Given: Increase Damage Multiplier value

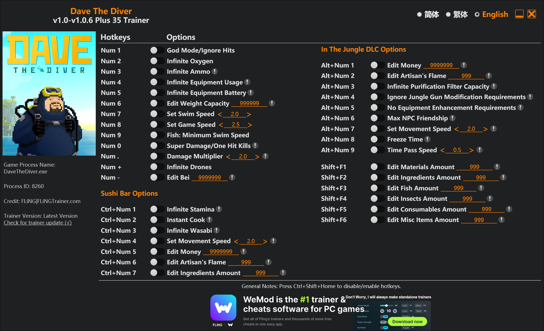Looking at the screenshot, I should 257,157.
